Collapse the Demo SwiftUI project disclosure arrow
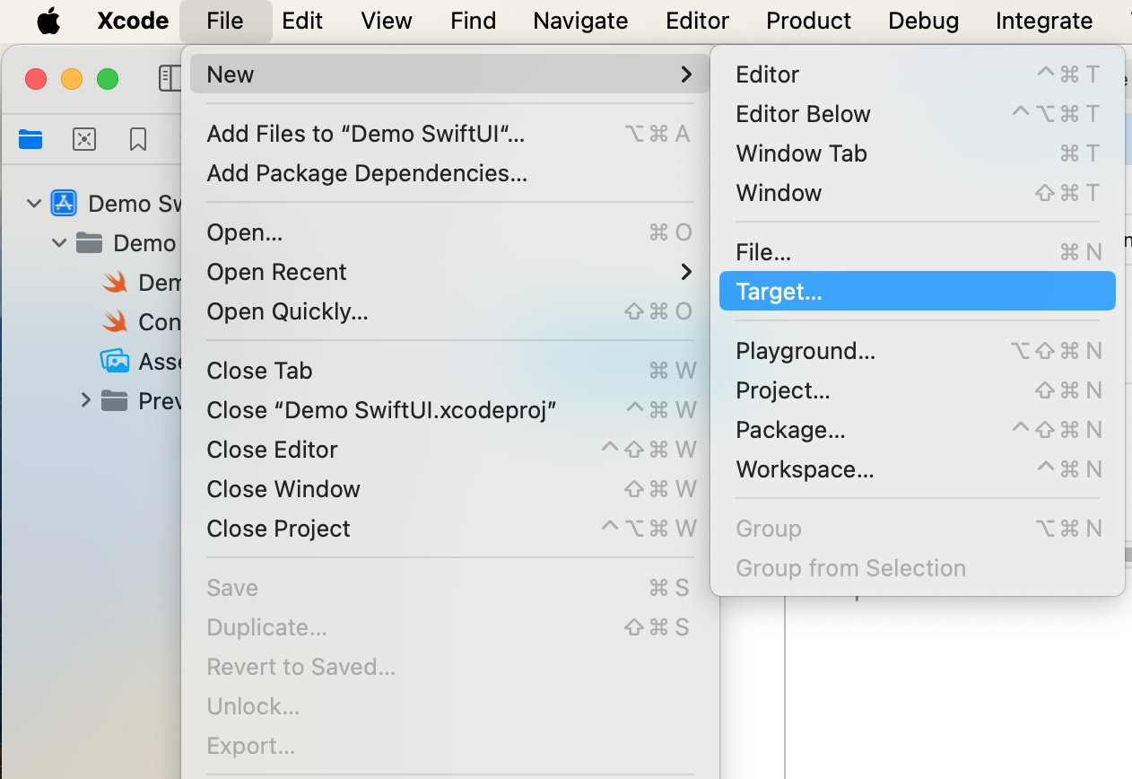Image resolution: width=1132 pixels, height=779 pixels. 34,204
